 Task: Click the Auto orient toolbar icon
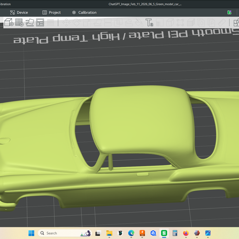[30, 23]
